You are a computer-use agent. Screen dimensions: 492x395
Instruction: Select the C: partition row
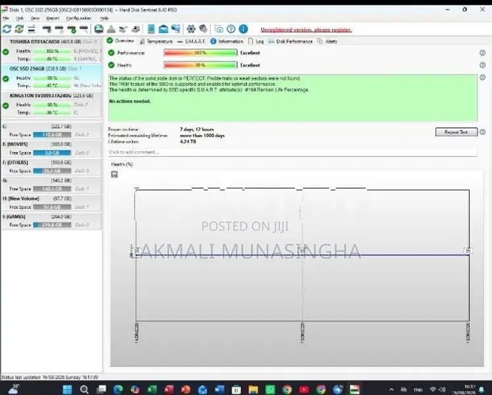pyautogui.click(x=52, y=130)
